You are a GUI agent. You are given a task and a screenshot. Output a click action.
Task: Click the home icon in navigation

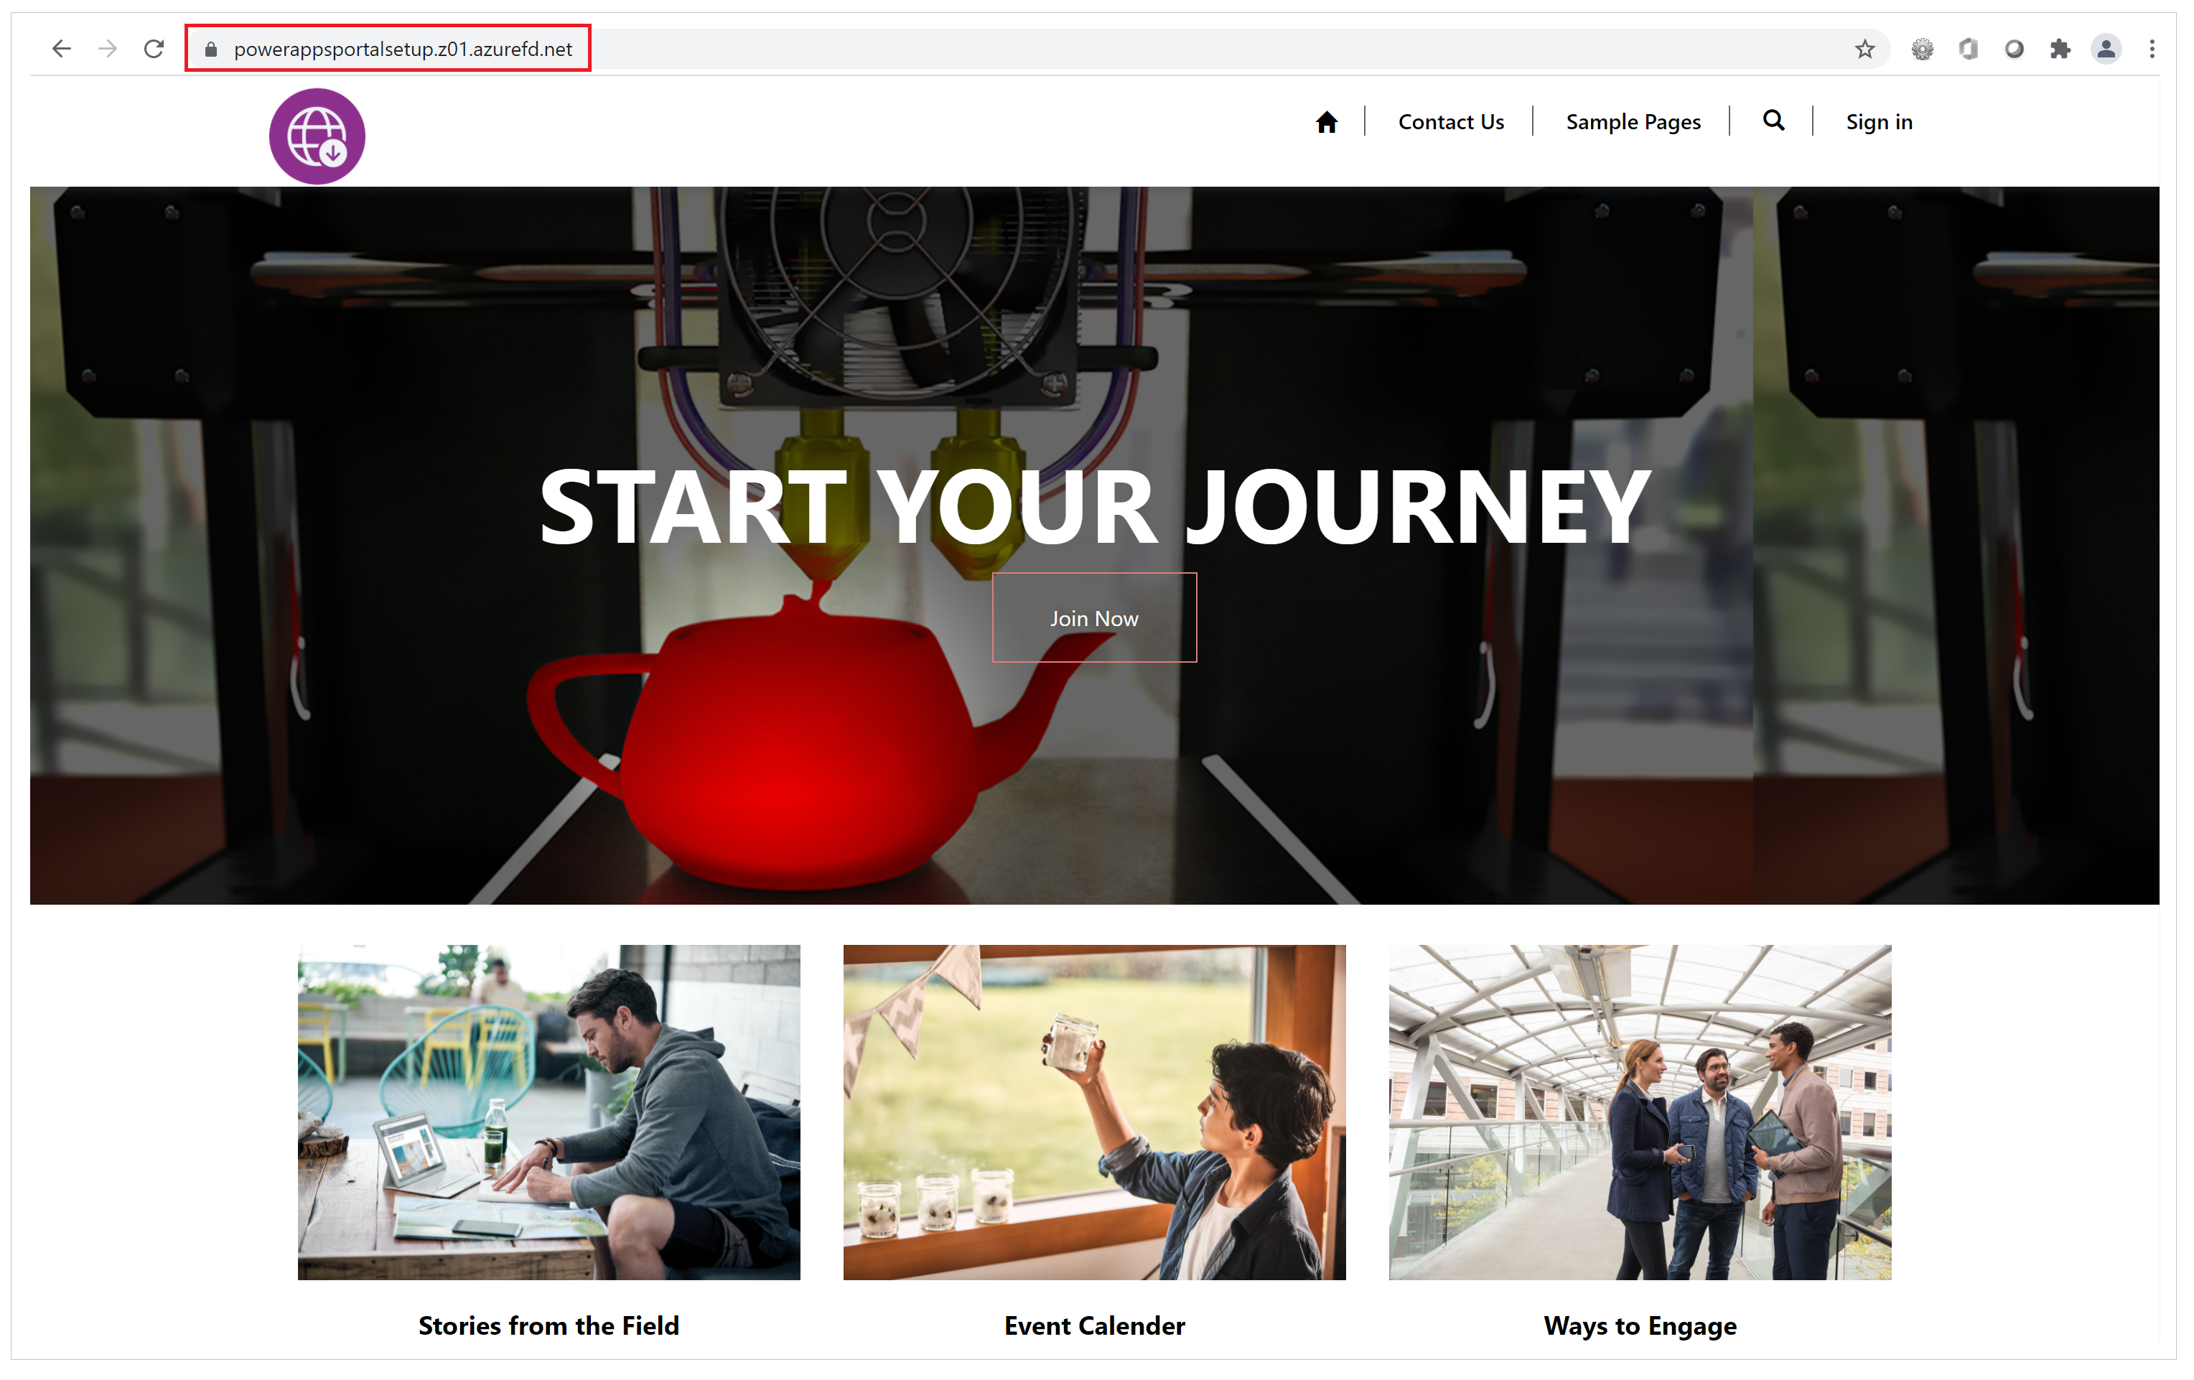click(1326, 121)
